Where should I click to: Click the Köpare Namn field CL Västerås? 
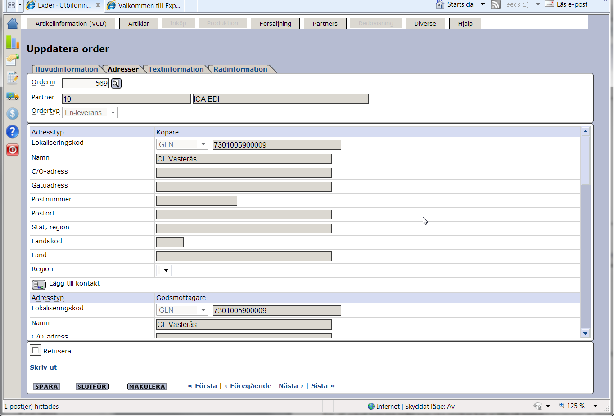click(x=244, y=159)
